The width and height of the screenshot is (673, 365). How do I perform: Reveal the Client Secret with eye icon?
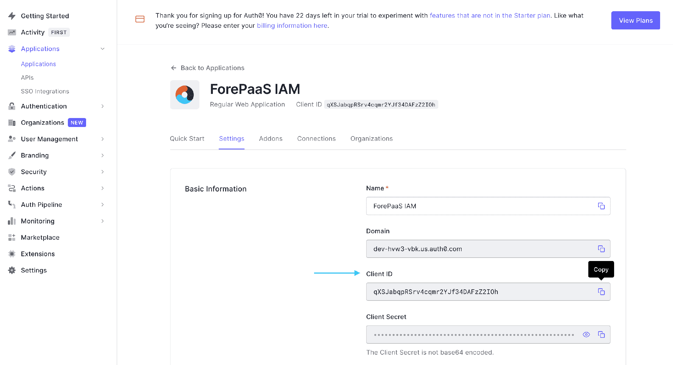(x=586, y=334)
